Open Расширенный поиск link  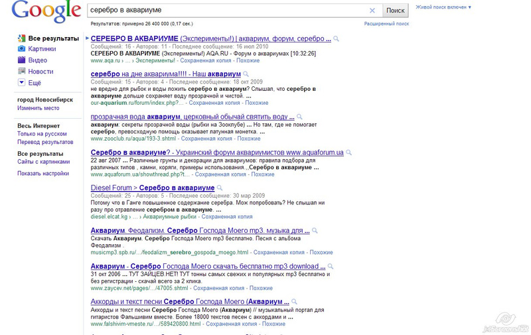pos(386,24)
